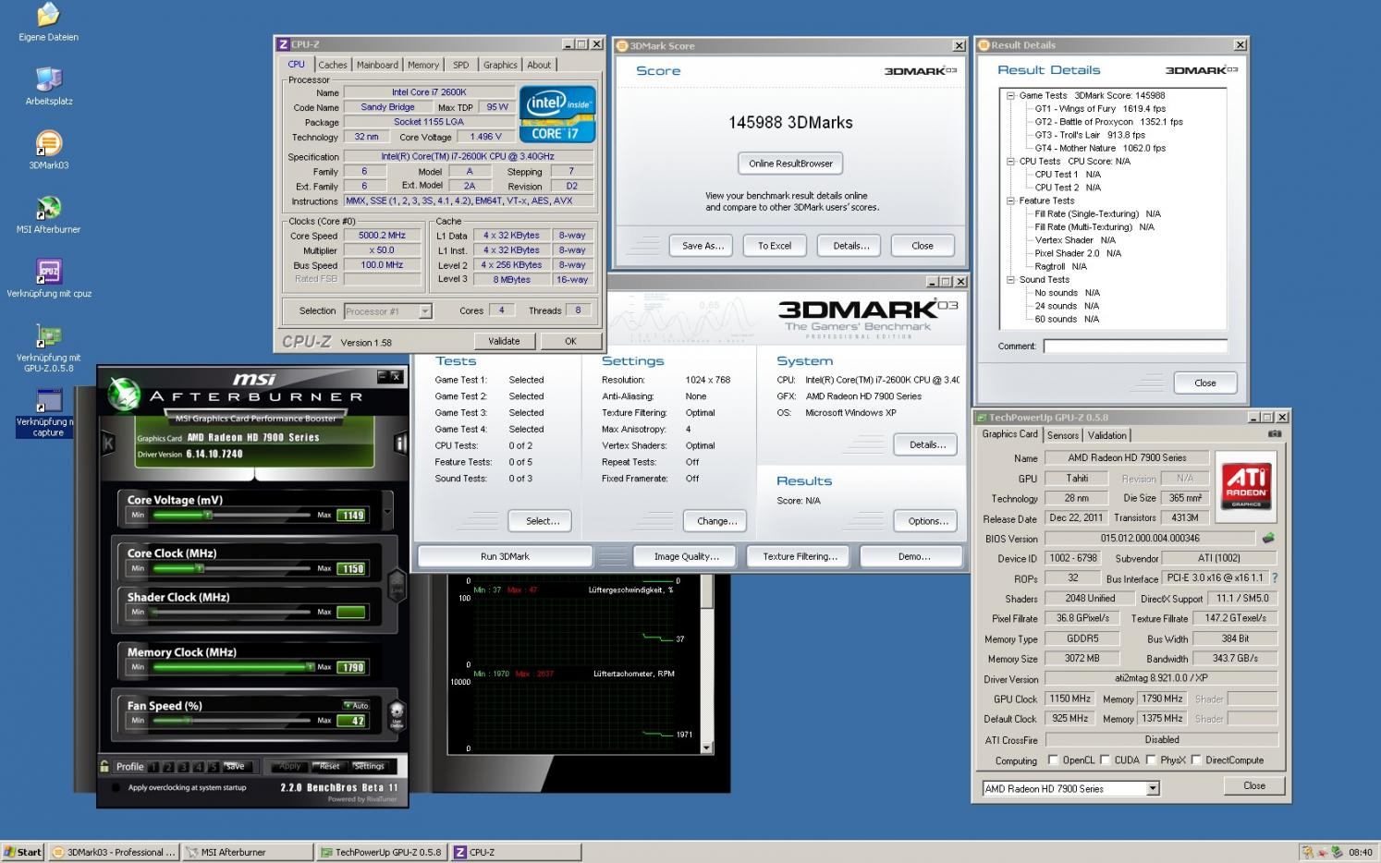Viewport: 1381px width, 863px height.
Task: Click the Run 3DMark button
Action: 505,556
